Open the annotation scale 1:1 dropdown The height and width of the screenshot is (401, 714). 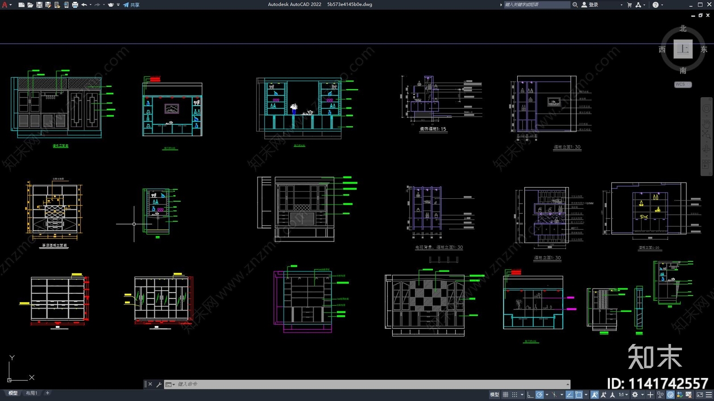pos(623,395)
